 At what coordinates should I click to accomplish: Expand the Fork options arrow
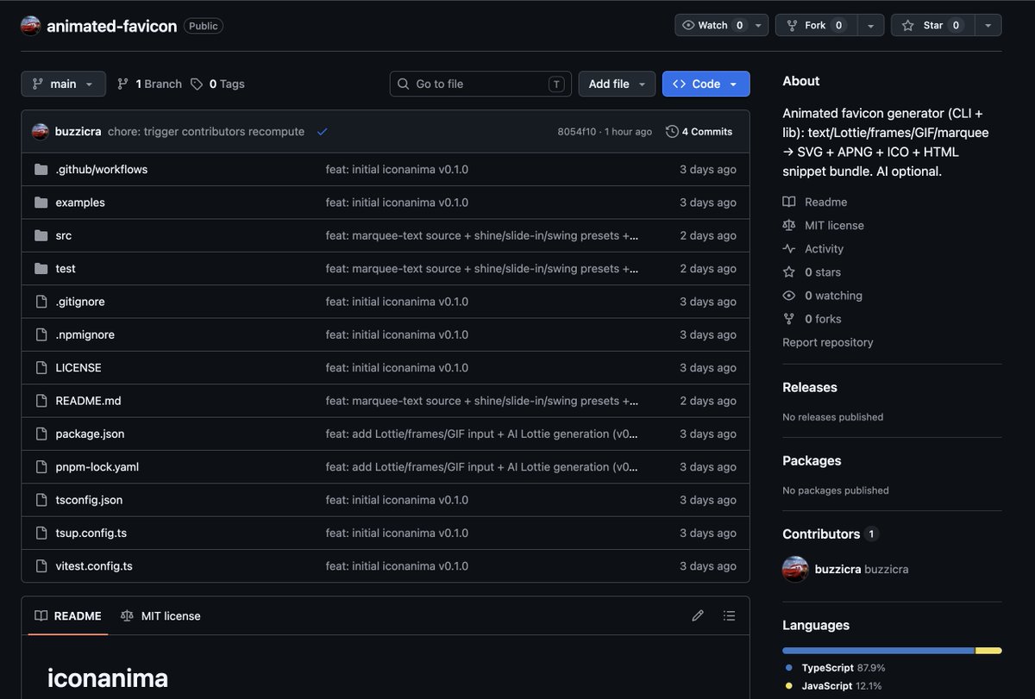coord(871,25)
